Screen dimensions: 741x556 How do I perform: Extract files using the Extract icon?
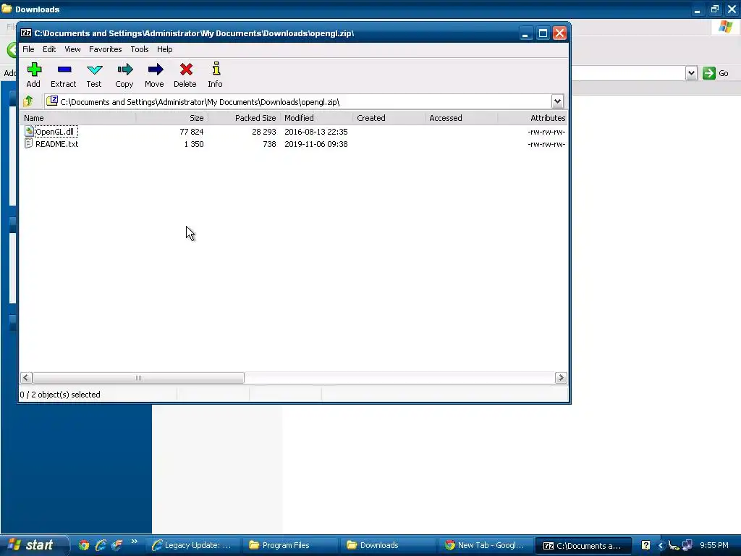pos(64,75)
